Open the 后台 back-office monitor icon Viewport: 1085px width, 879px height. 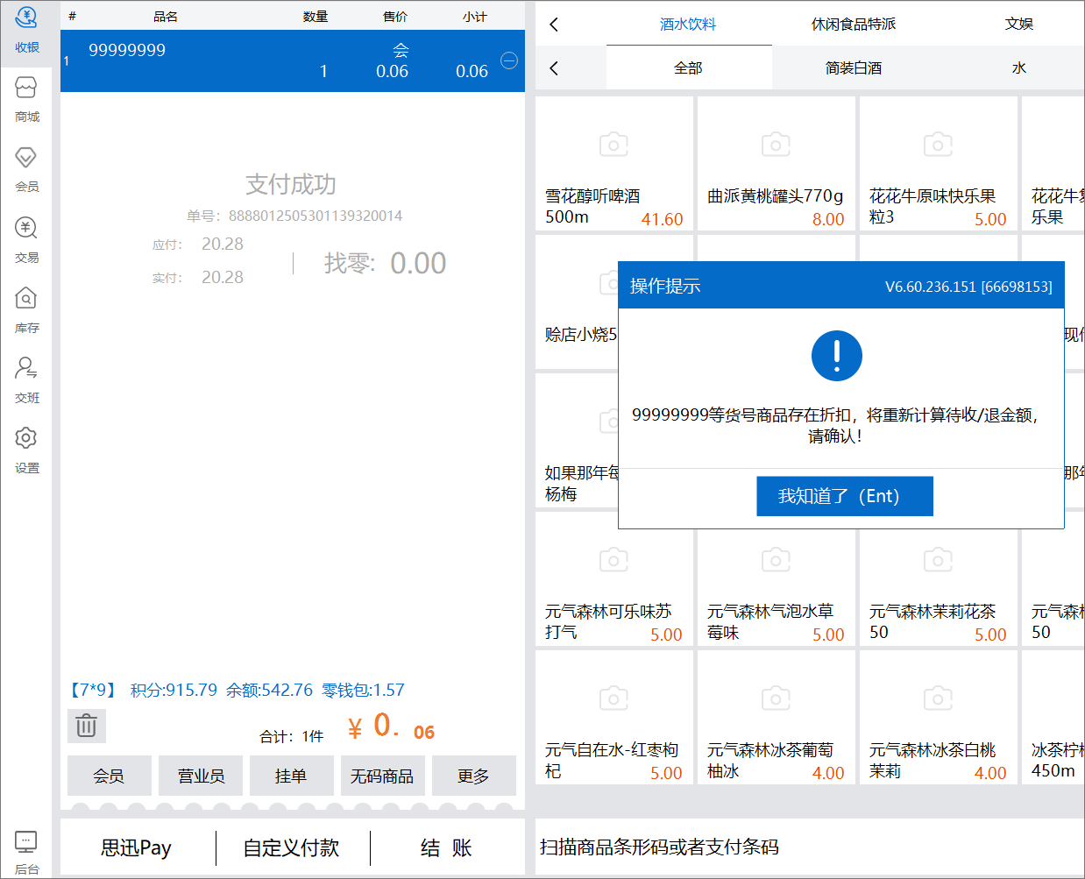click(26, 842)
